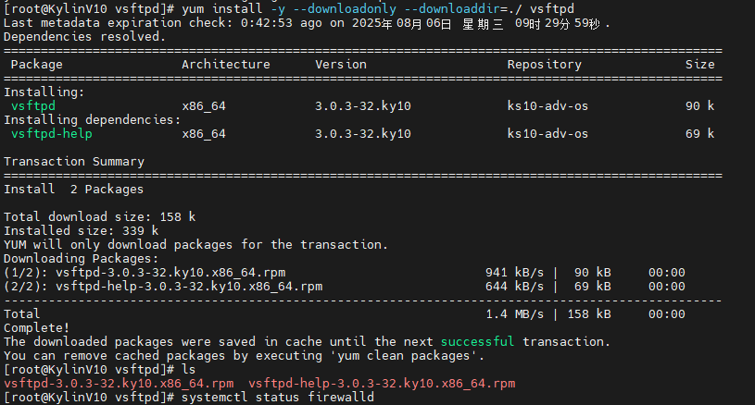Click the green word 'successful'
This screenshot has width=755, height=405.
(477, 342)
